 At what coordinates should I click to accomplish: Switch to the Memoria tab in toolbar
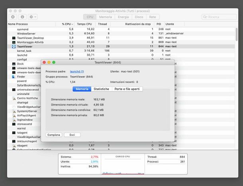coord(106,17)
